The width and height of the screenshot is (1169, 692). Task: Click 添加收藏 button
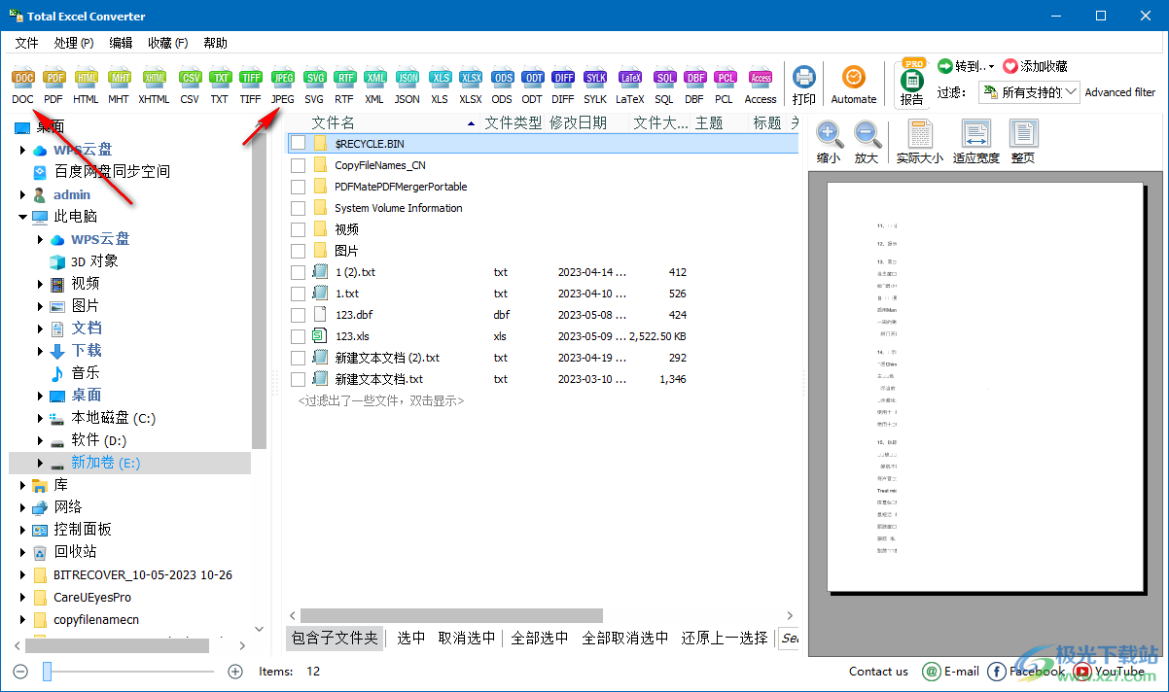pyautogui.click(x=1035, y=66)
